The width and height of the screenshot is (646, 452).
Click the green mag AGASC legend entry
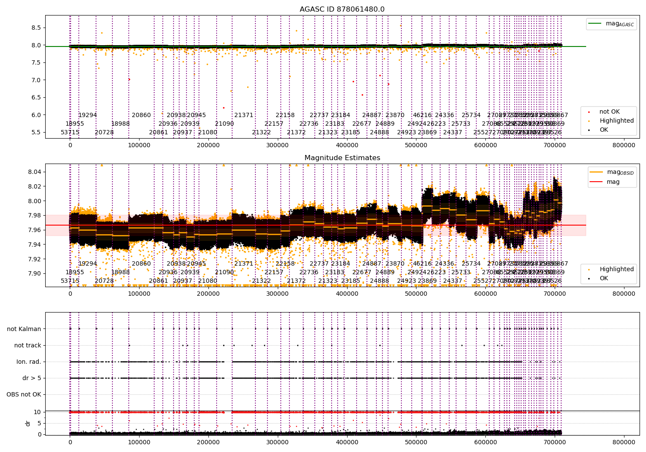click(612, 24)
